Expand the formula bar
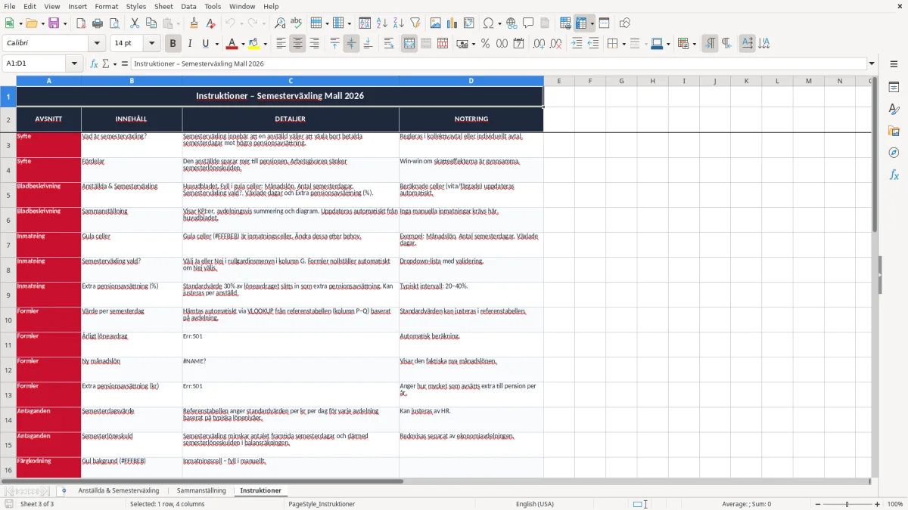Viewport: 908px width, 510px height. pyautogui.click(x=872, y=63)
